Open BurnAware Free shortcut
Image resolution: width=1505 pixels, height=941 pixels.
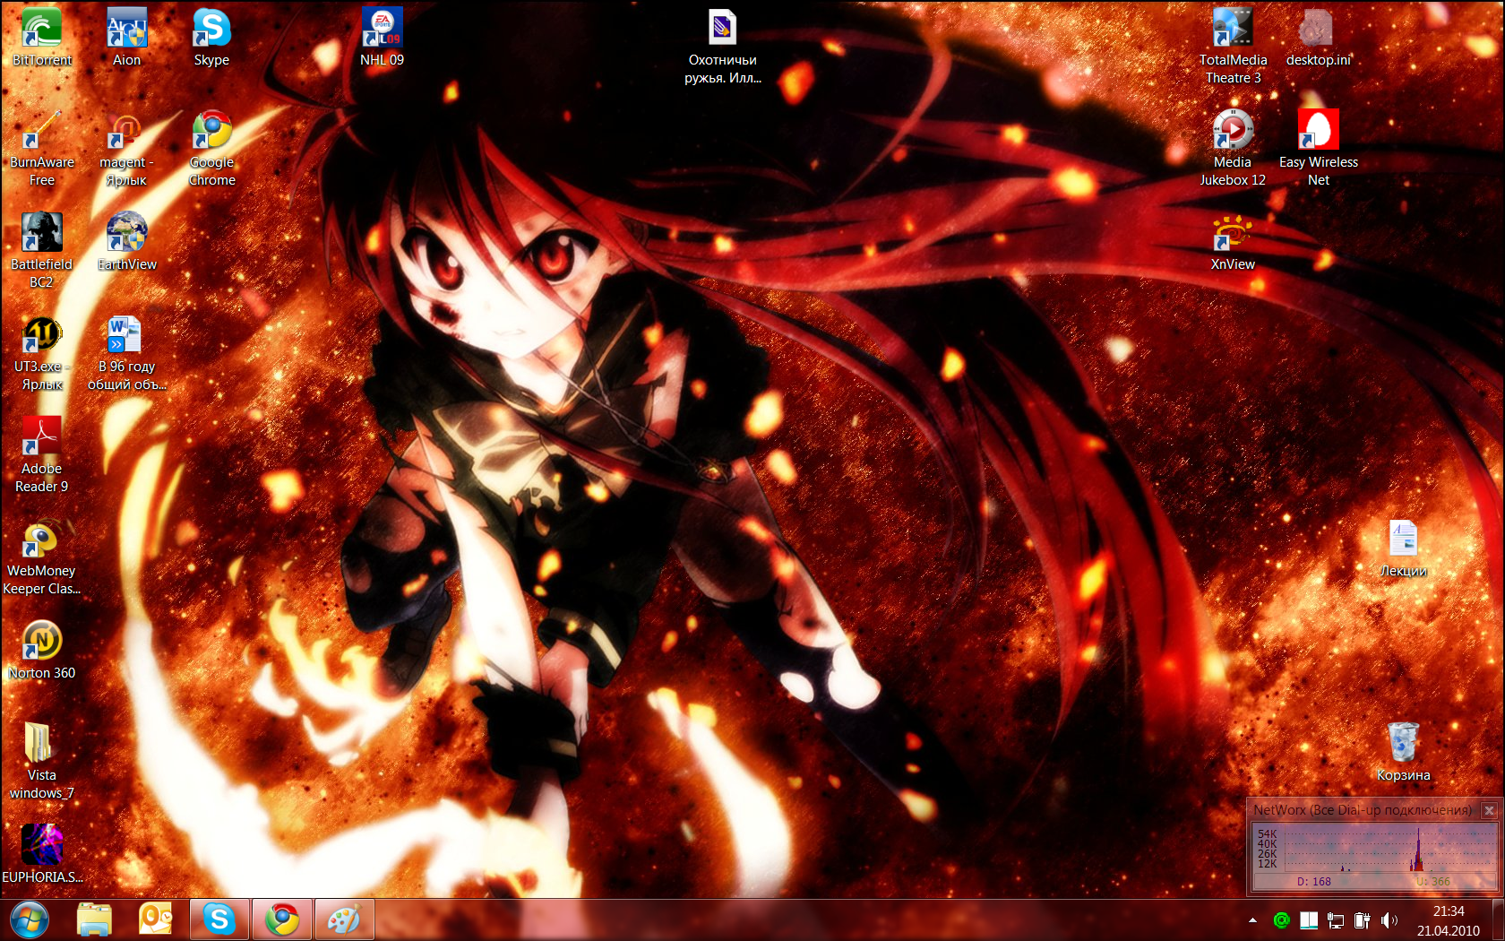[x=42, y=149]
